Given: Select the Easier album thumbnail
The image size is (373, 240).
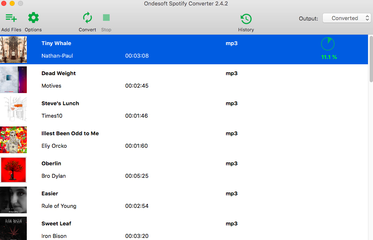Looking at the screenshot, I should (x=13, y=200).
